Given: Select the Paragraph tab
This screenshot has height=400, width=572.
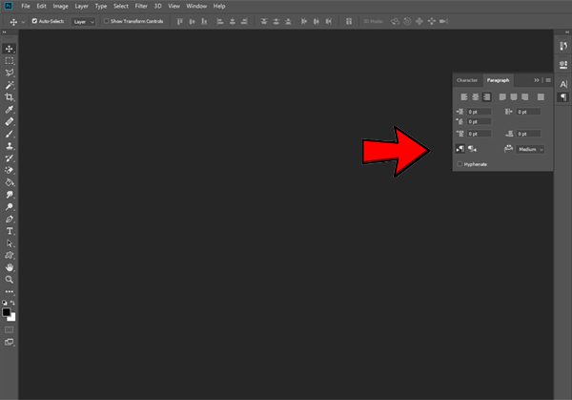Looking at the screenshot, I should tap(498, 80).
